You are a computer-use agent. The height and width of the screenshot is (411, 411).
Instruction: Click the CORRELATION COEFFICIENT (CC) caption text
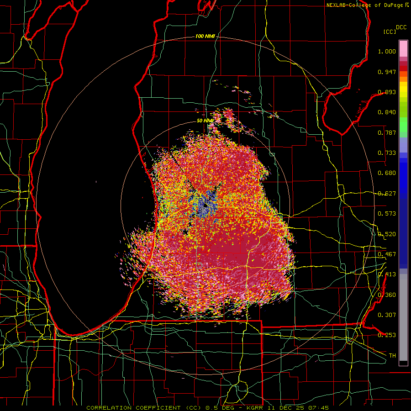point(144,408)
